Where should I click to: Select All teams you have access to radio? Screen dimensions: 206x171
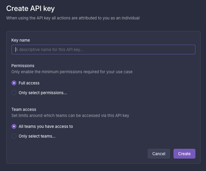tap(14, 126)
